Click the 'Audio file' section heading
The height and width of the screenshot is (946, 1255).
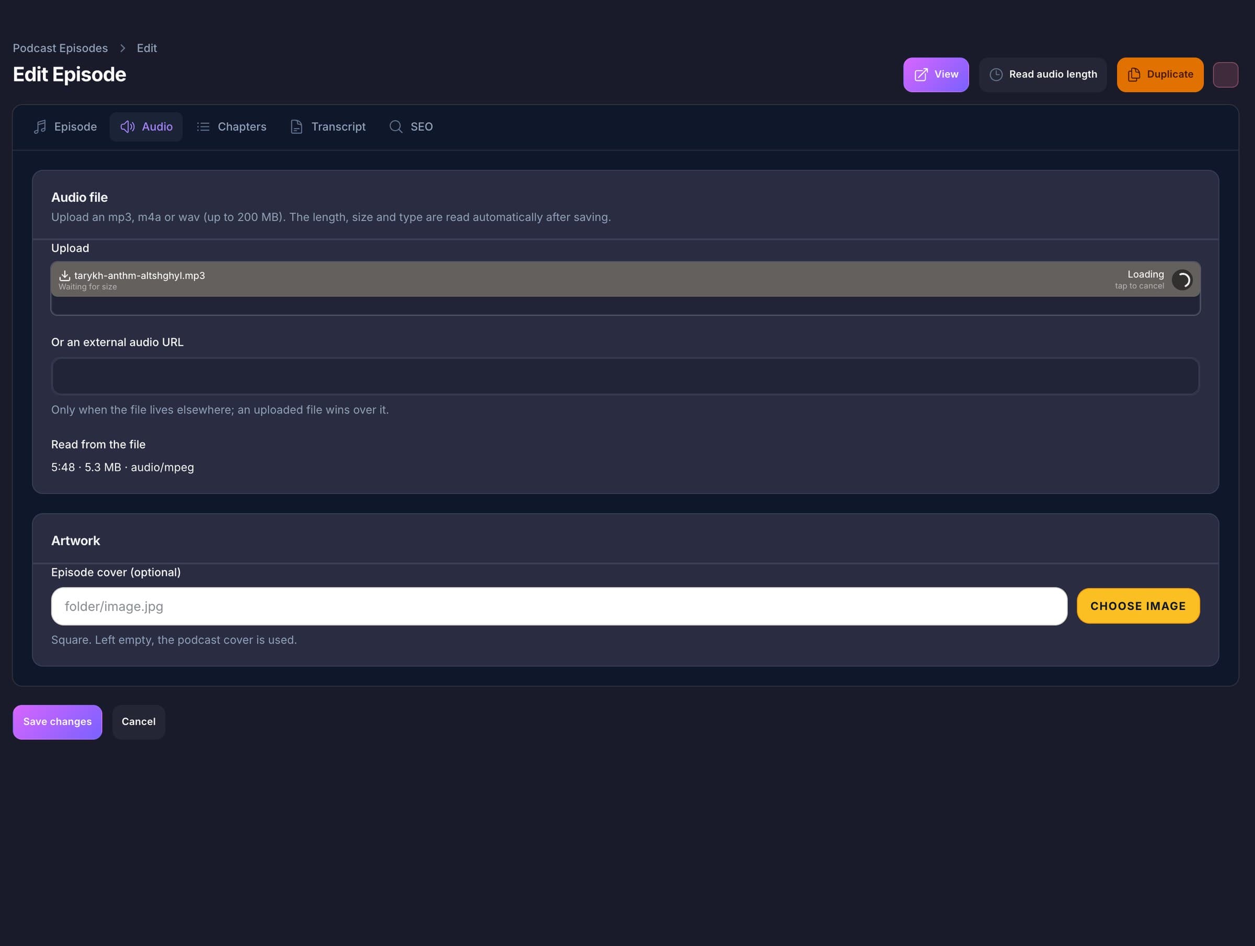[79, 198]
